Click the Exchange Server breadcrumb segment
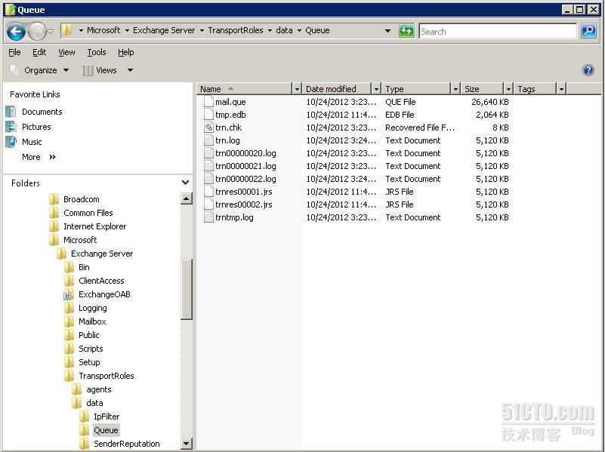Image resolution: width=605 pixels, height=452 pixels. pyautogui.click(x=164, y=30)
